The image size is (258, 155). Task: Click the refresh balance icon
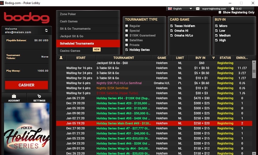(x=46, y=30)
